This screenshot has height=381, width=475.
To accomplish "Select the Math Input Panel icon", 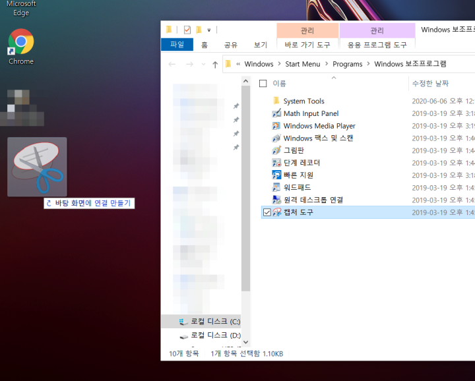I will coord(276,113).
